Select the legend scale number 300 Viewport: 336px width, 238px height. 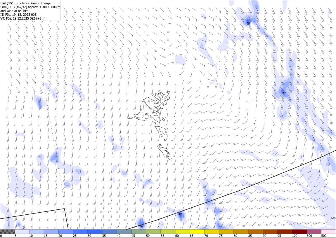click(x=309, y=236)
